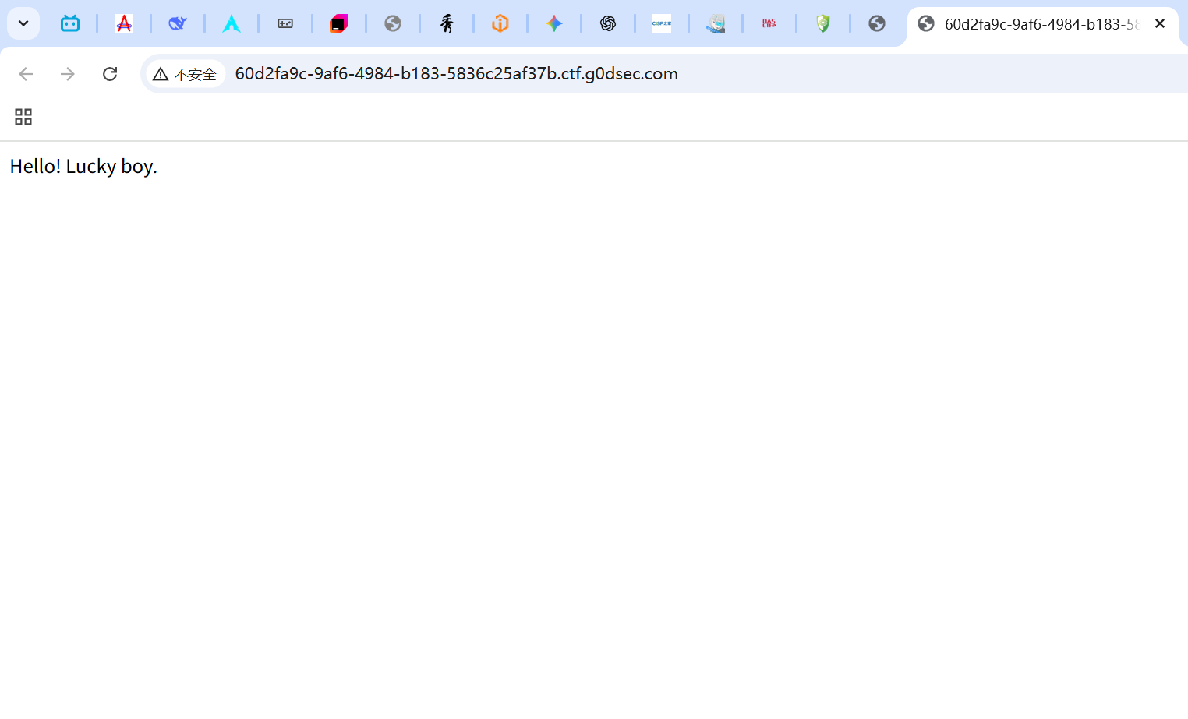Click the URL address bar text
Screen dimensions: 1188x719
[456, 74]
